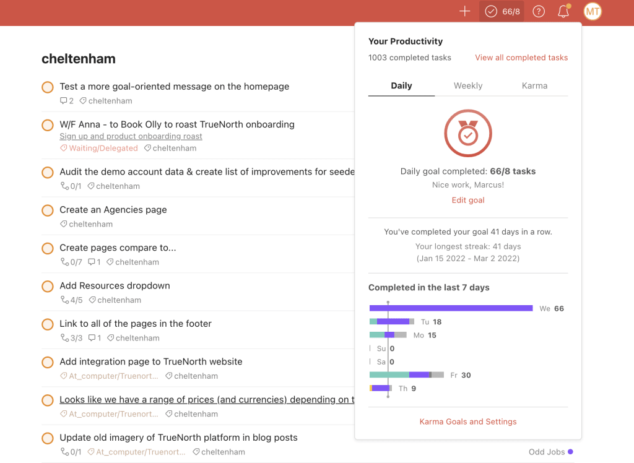Complete task Create an Agencies page

point(48,210)
